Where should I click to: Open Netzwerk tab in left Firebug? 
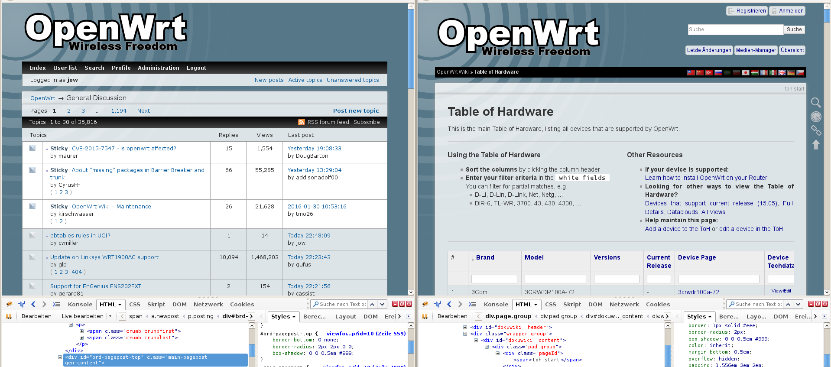[x=208, y=304]
